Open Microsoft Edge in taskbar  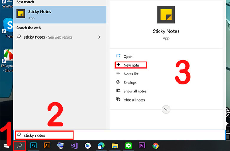click(x=101, y=146)
